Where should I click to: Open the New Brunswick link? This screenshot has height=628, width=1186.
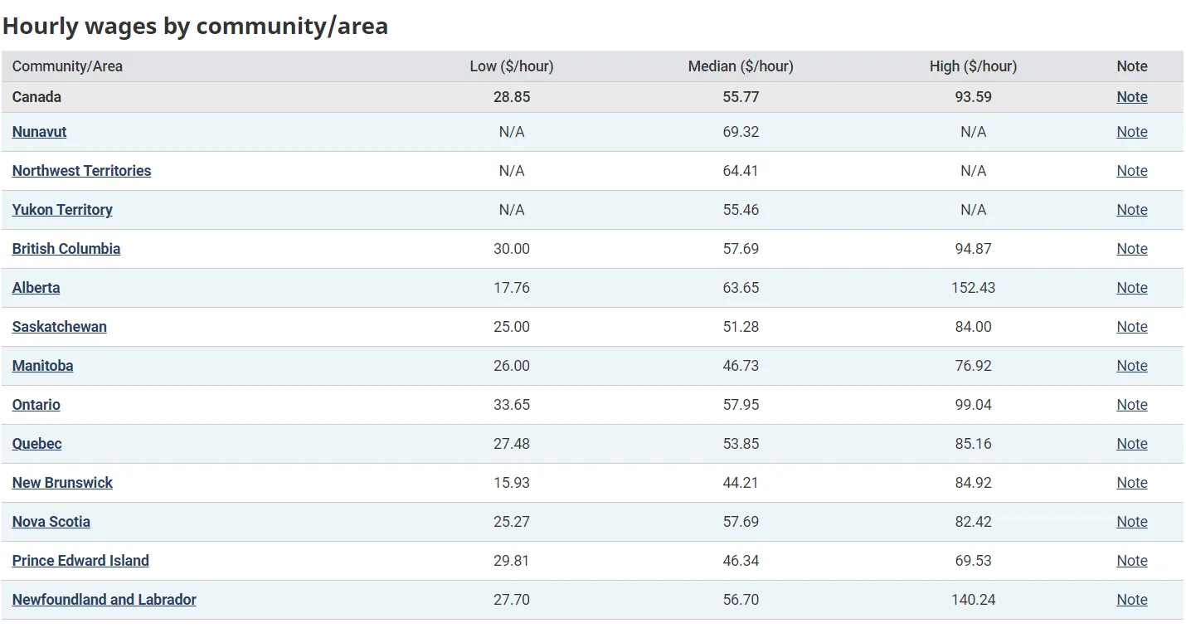pos(62,483)
